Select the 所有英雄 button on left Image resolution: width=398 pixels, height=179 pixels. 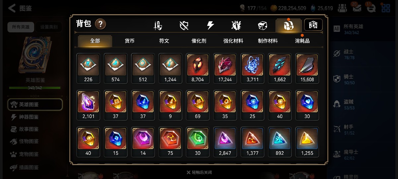click(21, 27)
